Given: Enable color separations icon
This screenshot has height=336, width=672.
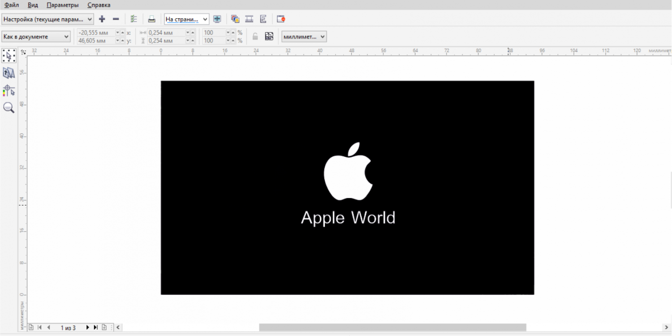Looking at the screenshot, I should tap(235, 19).
